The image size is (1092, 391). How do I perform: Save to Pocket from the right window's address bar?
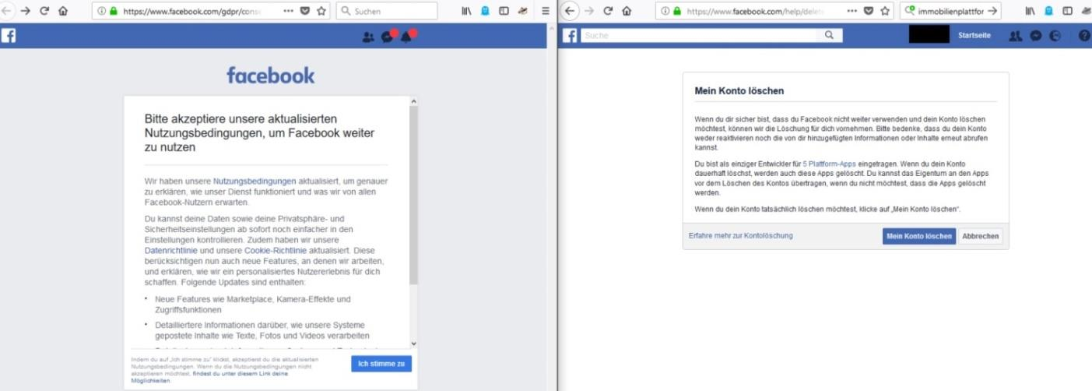868,12
